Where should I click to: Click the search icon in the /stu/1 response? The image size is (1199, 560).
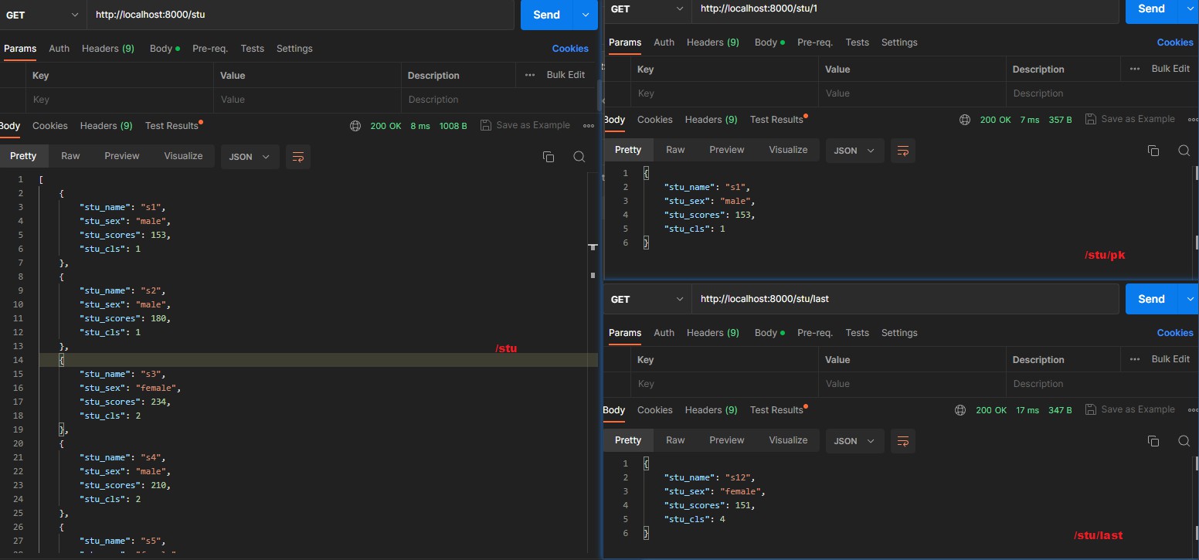[1184, 151]
